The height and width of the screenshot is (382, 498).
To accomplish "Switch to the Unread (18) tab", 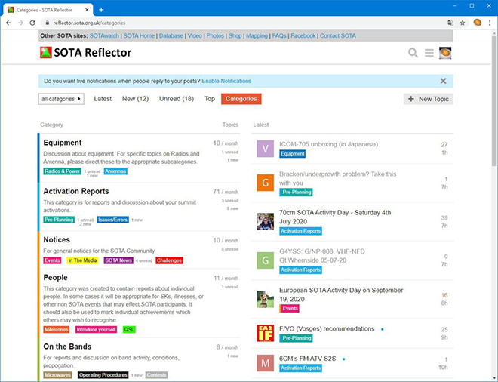I will (x=177, y=99).
